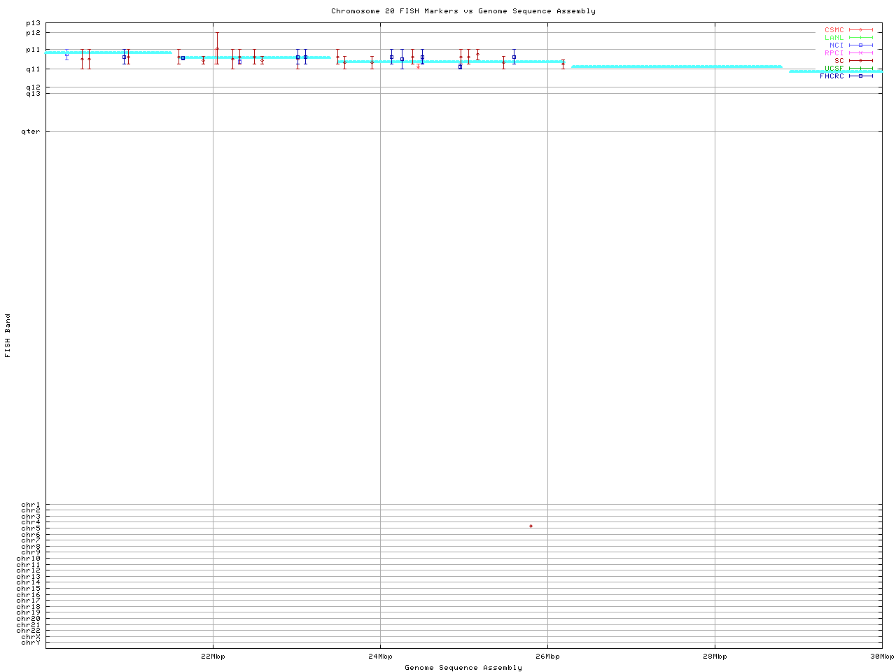This screenshot has width=896, height=672.
Task: Click the tallest red error bar reaching p12
Action: [x=217, y=48]
